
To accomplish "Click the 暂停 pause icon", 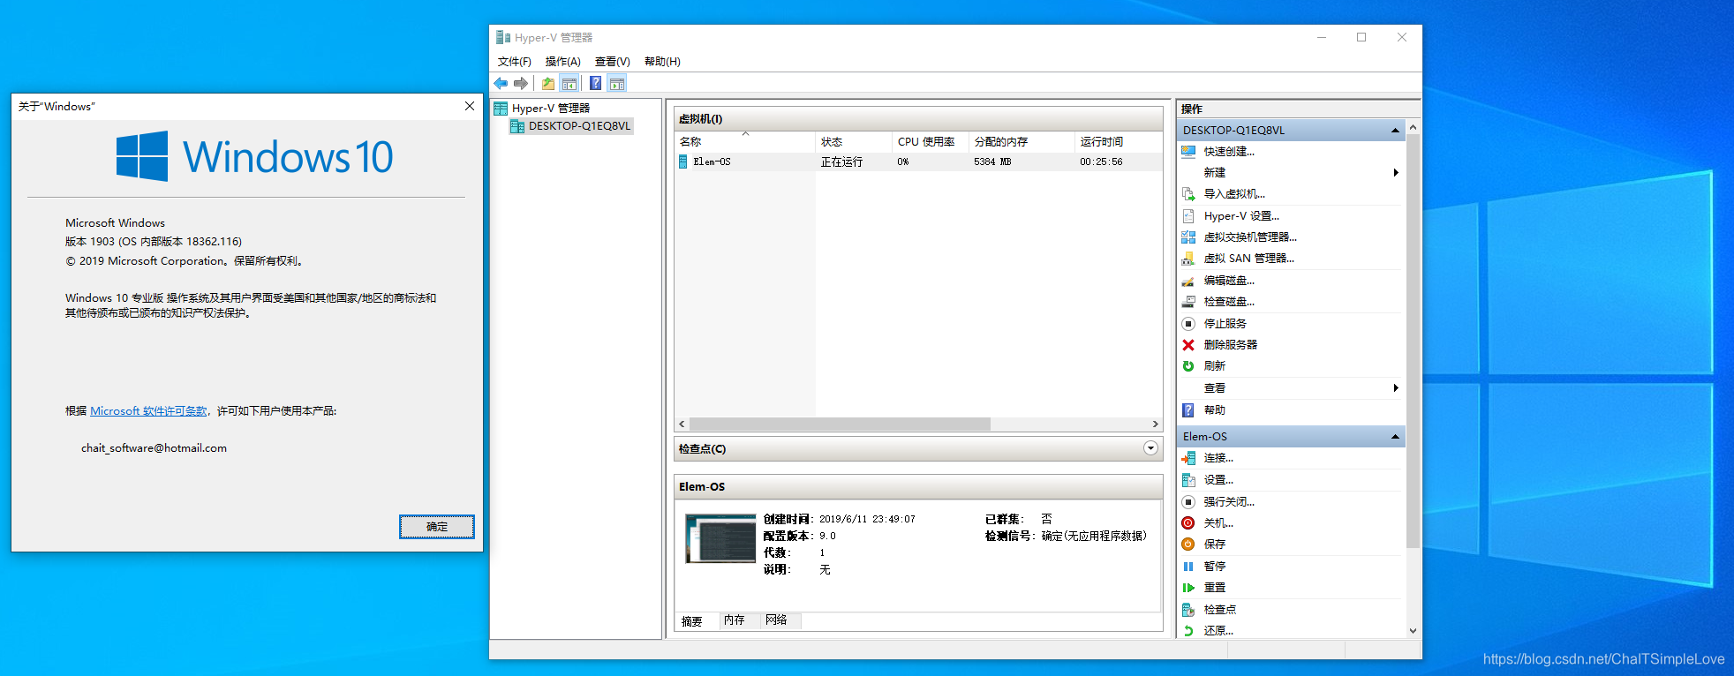I will [1188, 567].
